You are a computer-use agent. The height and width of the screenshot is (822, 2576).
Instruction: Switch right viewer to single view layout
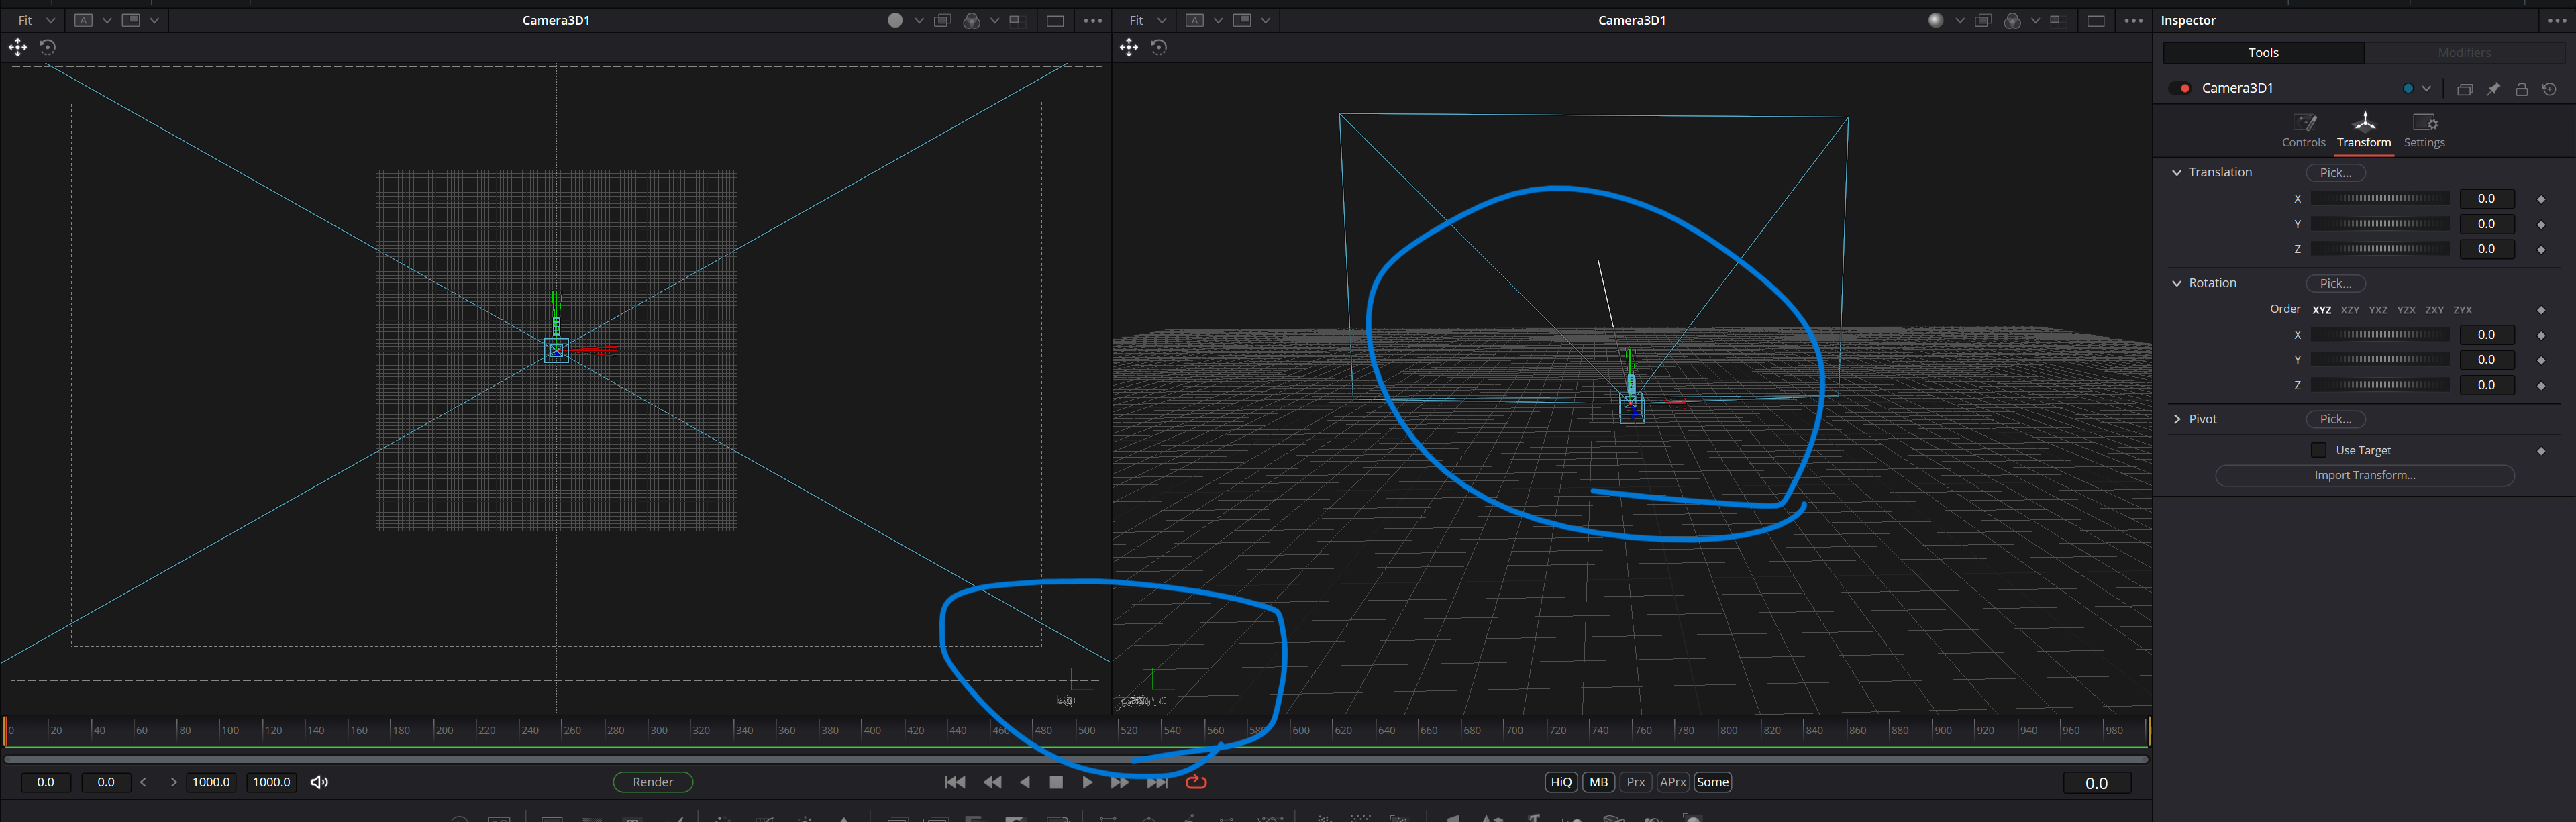pos(2096,21)
